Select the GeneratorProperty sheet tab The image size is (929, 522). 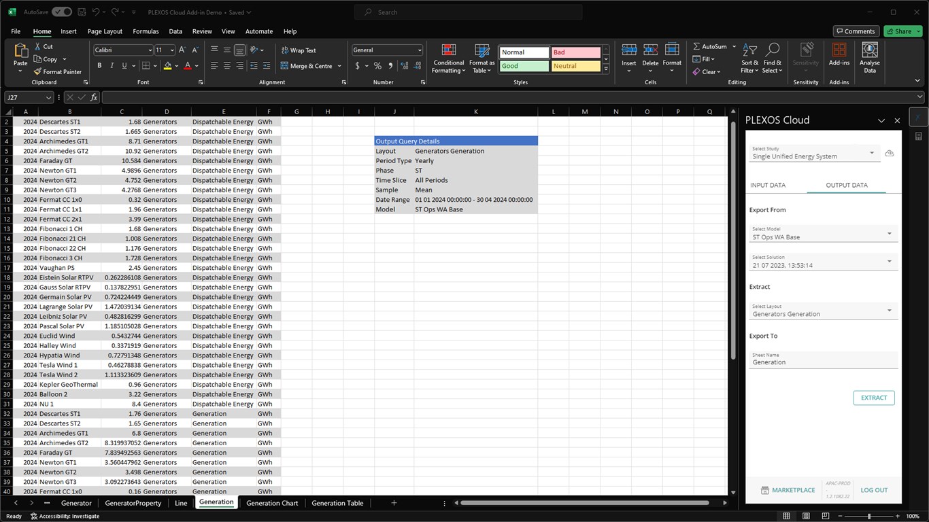[133, 503]
